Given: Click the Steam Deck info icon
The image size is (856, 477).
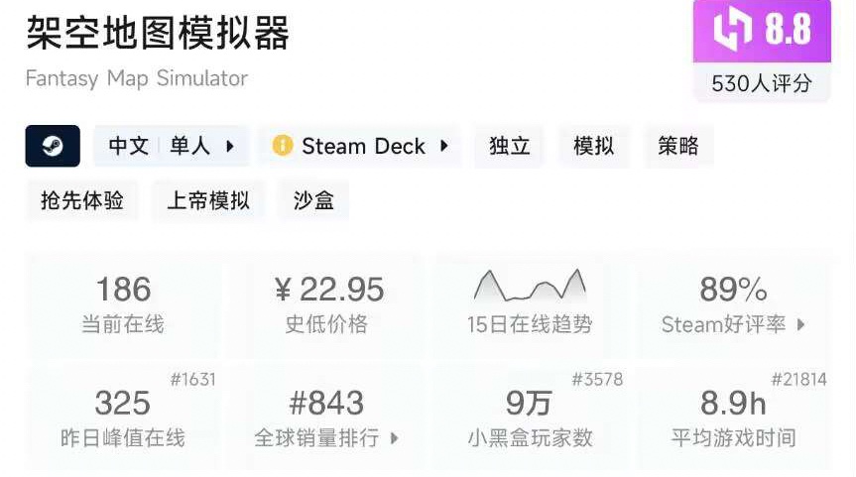Looking at the screenshot, I should [x=283, y=147].
